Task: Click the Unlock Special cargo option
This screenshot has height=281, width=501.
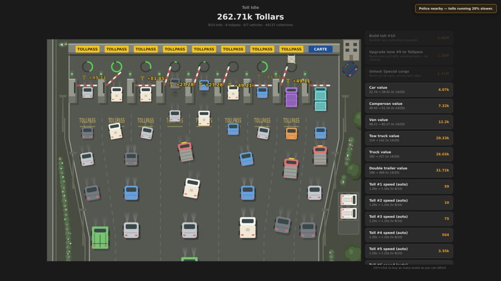Action: coord(409,73)
